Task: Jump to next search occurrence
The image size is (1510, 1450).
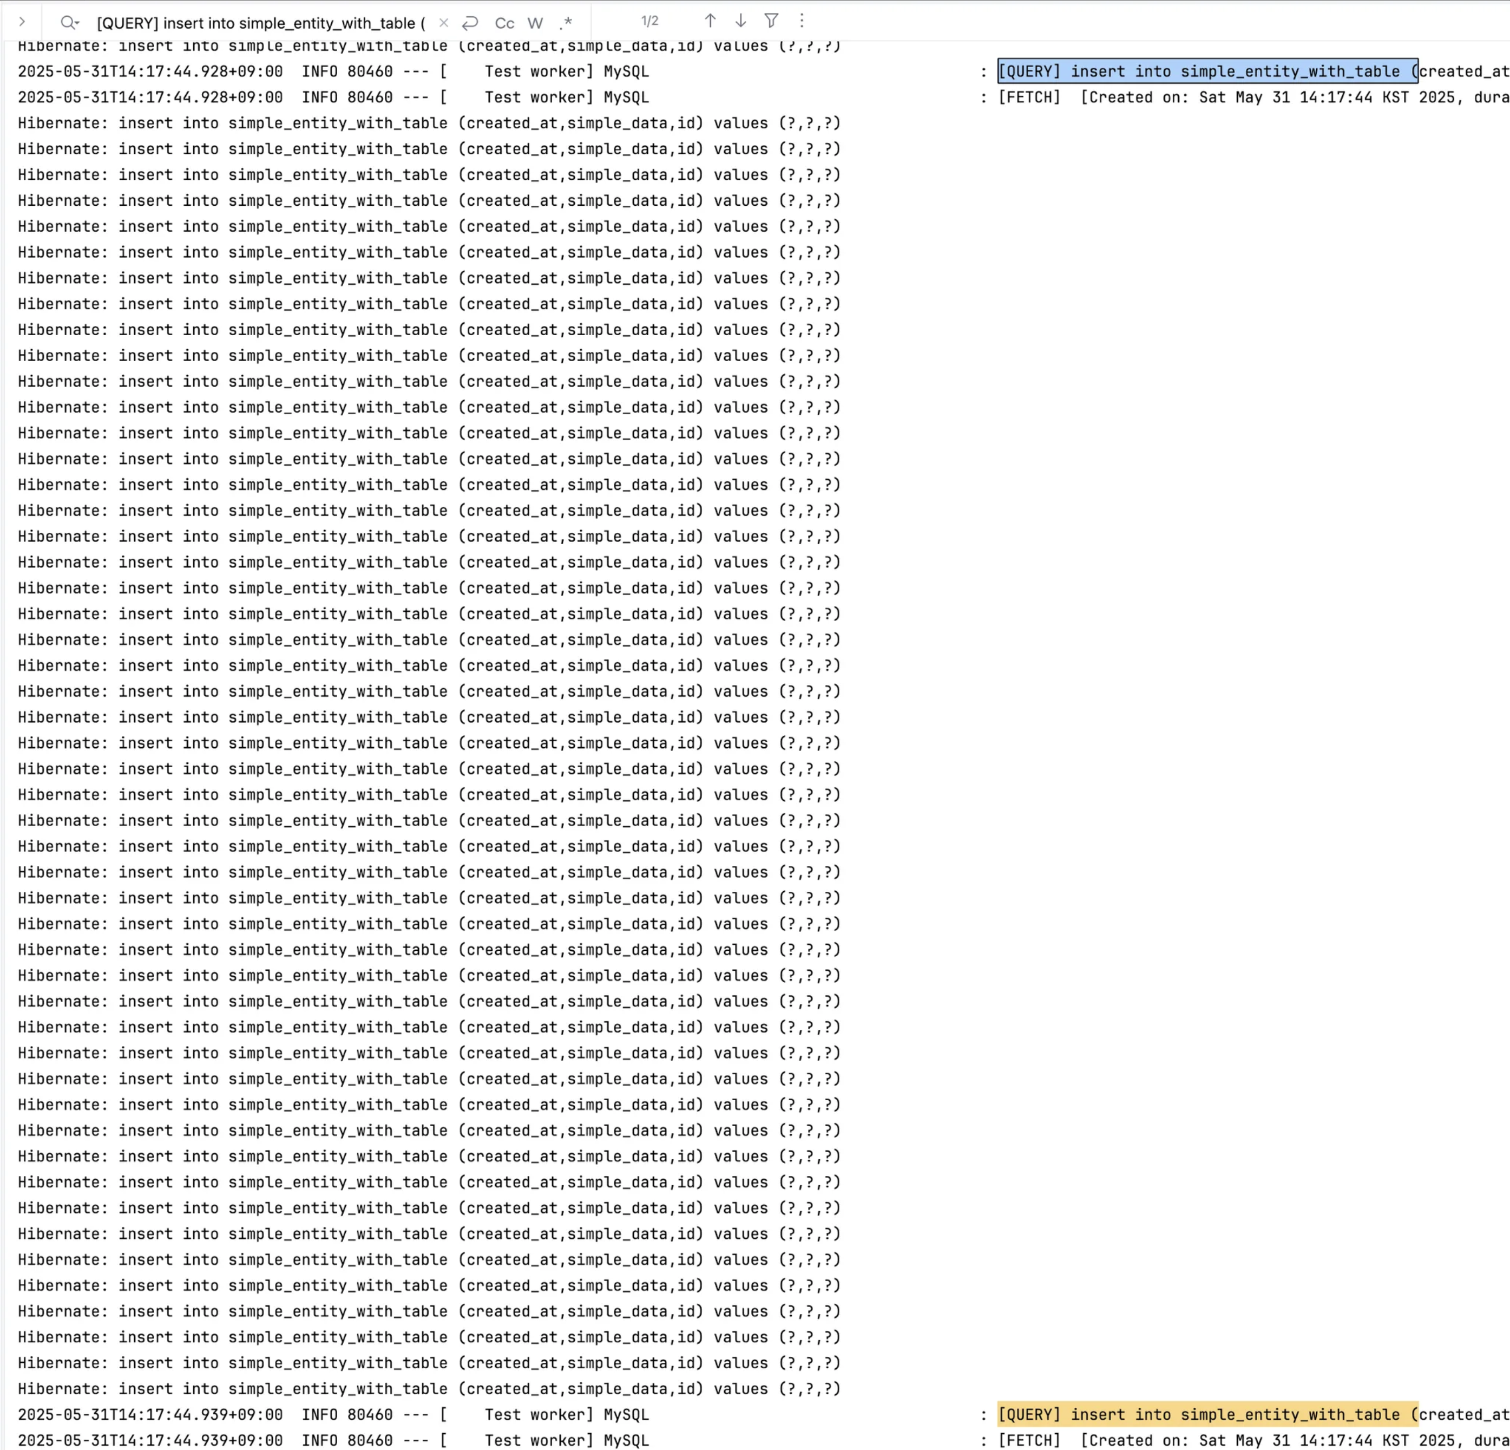Action: point(740,21)
